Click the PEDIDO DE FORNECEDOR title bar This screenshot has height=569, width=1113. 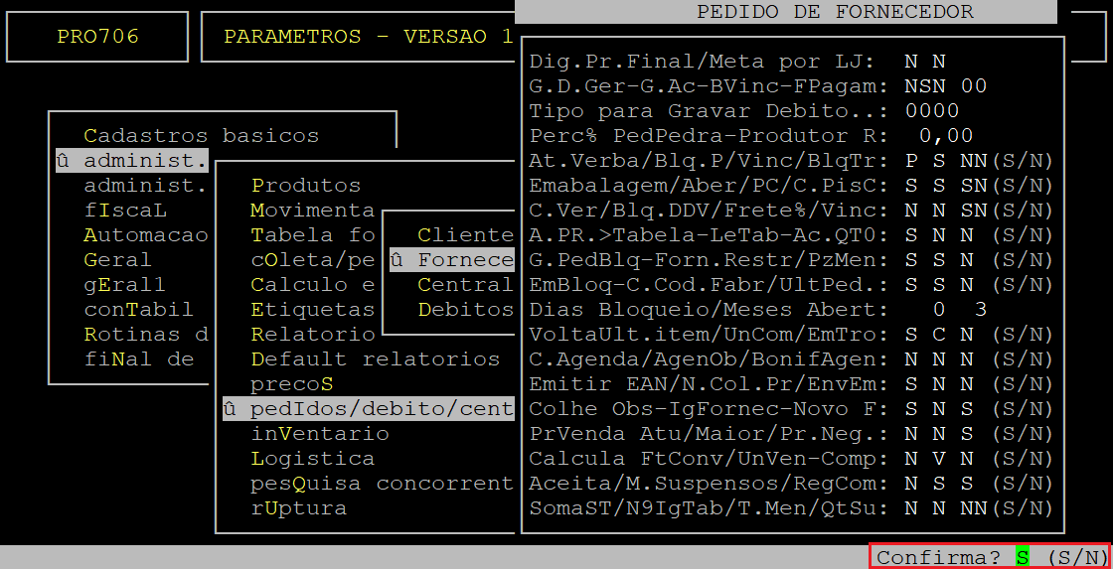click(835, 12)
